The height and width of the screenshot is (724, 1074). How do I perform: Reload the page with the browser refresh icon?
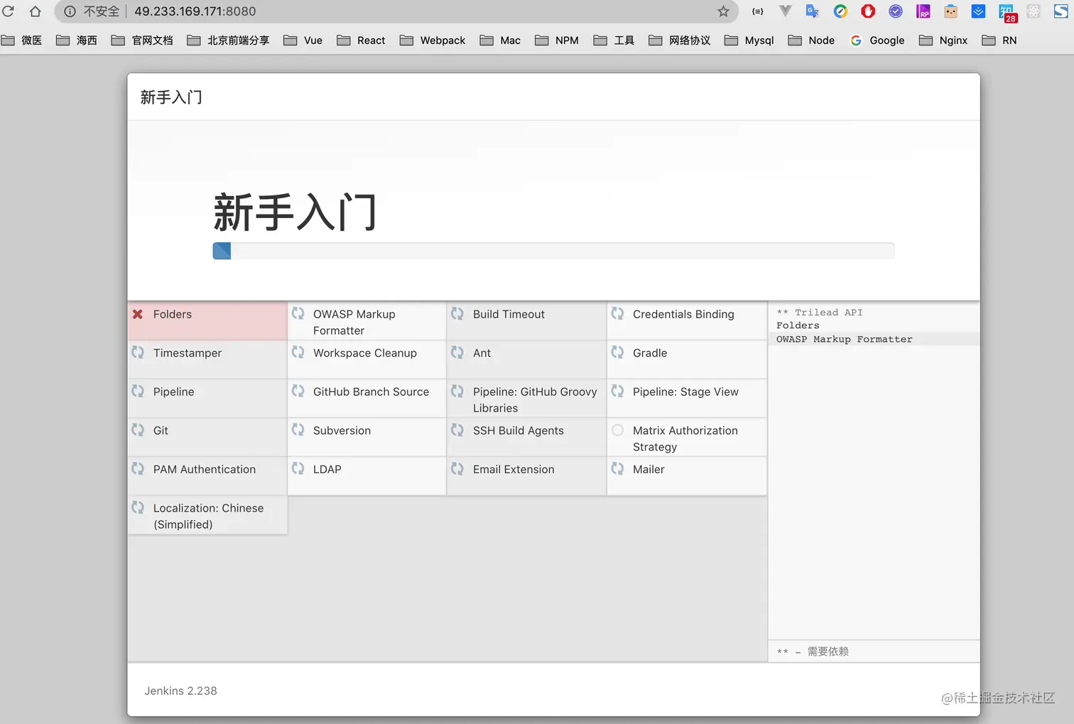click(x=9, y=11)
